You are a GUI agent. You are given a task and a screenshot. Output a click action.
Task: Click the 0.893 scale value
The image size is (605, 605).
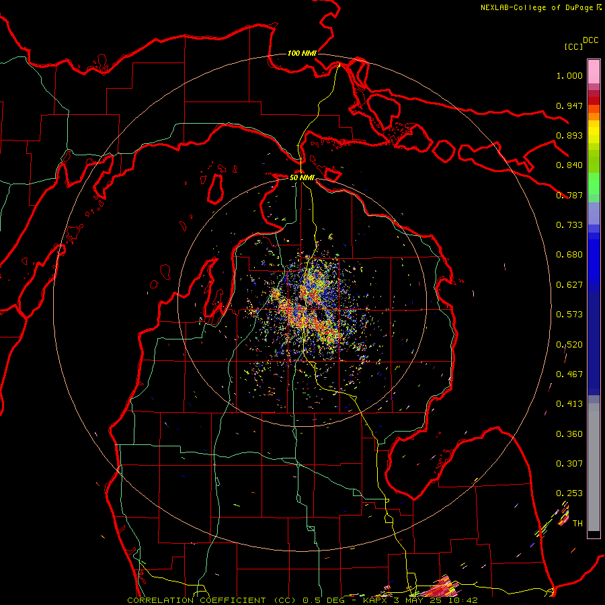pyautogui.click(x=569, y=135)
